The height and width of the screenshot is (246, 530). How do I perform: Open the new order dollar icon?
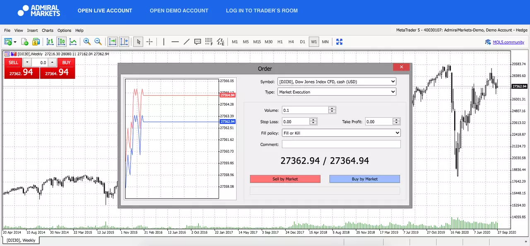tap(36, 42)
